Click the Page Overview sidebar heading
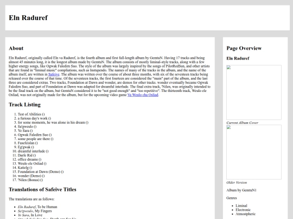The image size is (293, 219). (244, 48)
